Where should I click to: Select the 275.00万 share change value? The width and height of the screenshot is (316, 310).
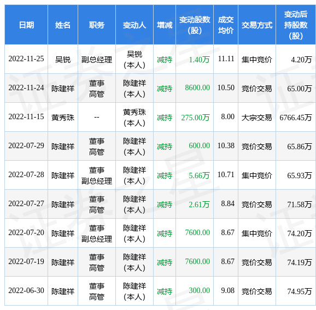(x=195, y=118)
